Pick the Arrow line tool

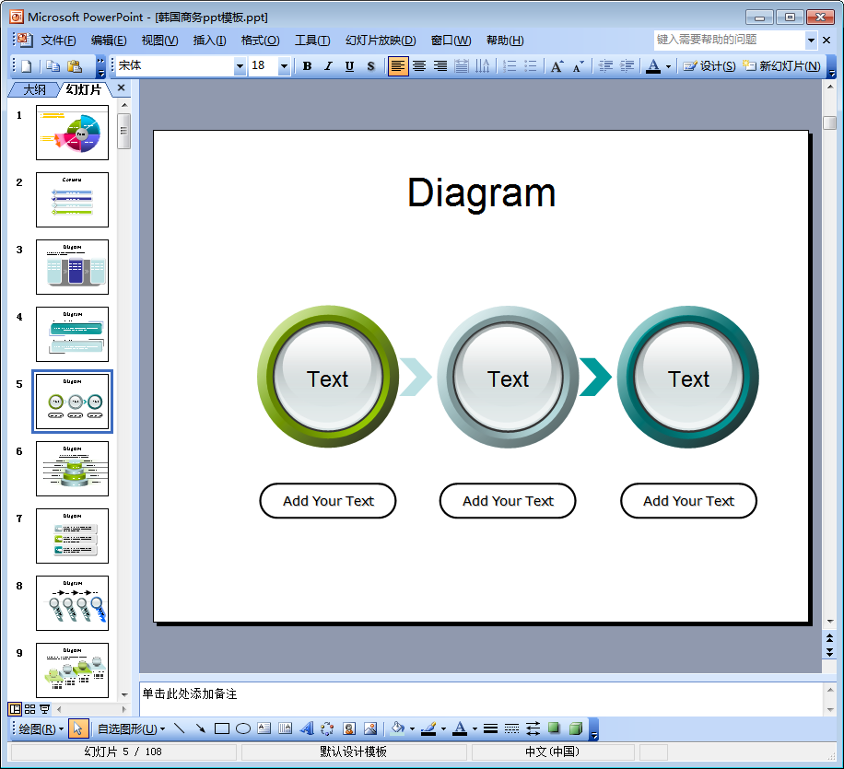[200, 728]
